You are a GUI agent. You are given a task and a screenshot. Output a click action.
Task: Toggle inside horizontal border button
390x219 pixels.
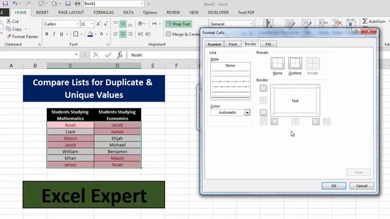click(263, 100)
